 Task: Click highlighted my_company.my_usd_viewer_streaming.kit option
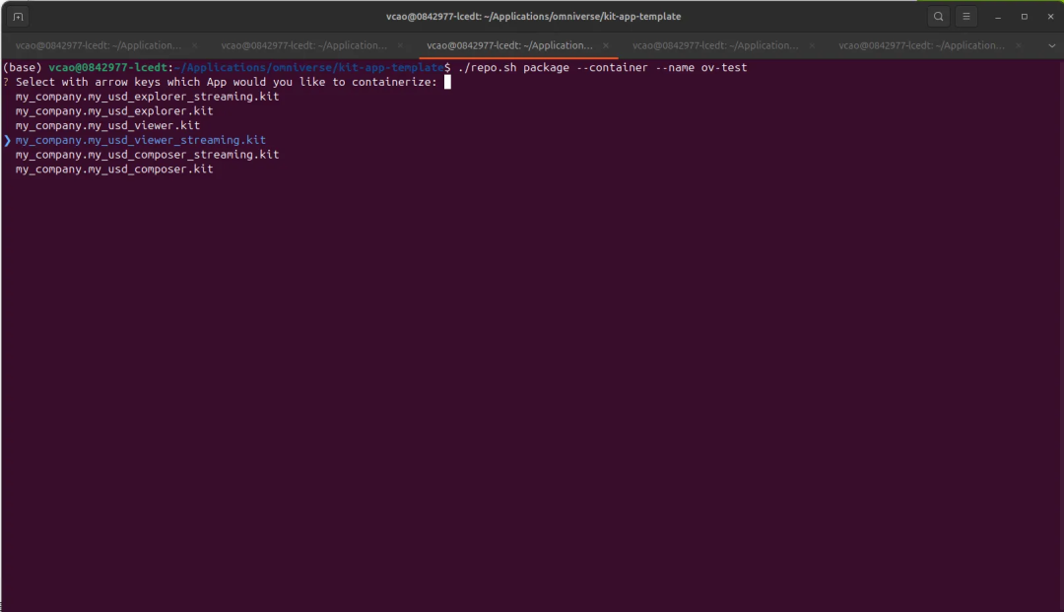click(141, 140)
